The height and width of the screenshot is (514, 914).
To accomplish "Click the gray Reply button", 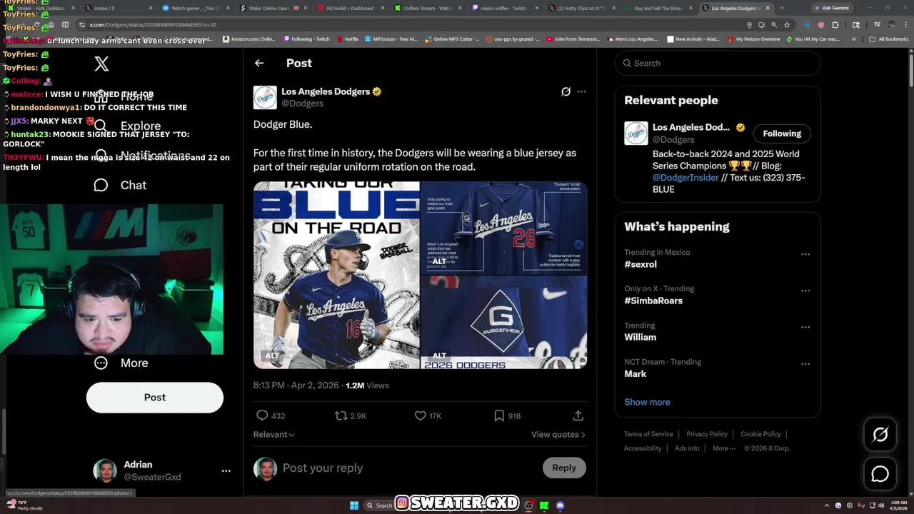I will pos(564,468).
